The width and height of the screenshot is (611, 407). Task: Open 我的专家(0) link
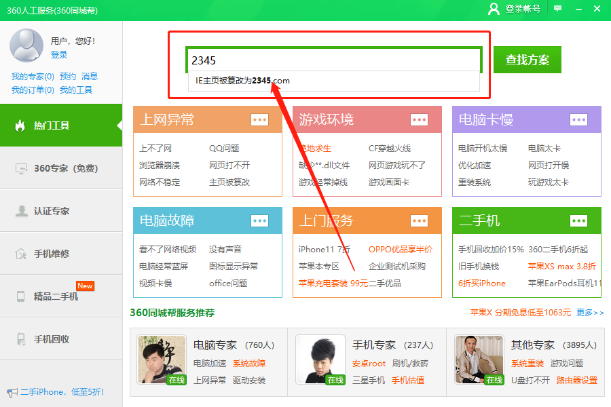point(33,77)
